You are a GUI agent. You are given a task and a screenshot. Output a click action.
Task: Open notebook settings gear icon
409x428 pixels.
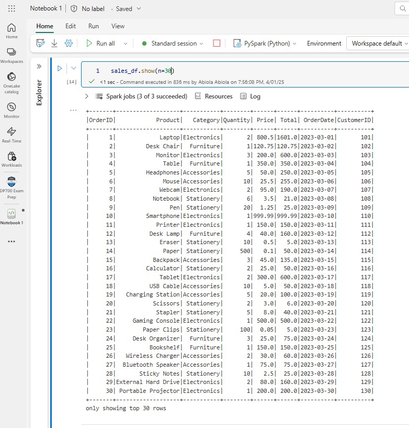69,43
